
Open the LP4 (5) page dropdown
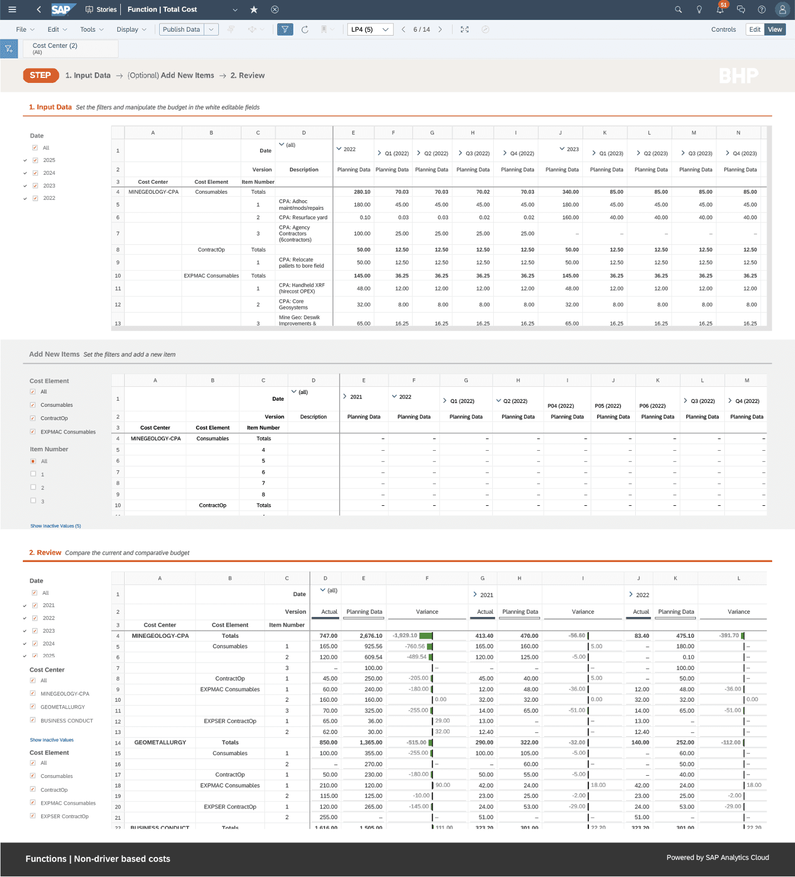(x=370, y=29)
